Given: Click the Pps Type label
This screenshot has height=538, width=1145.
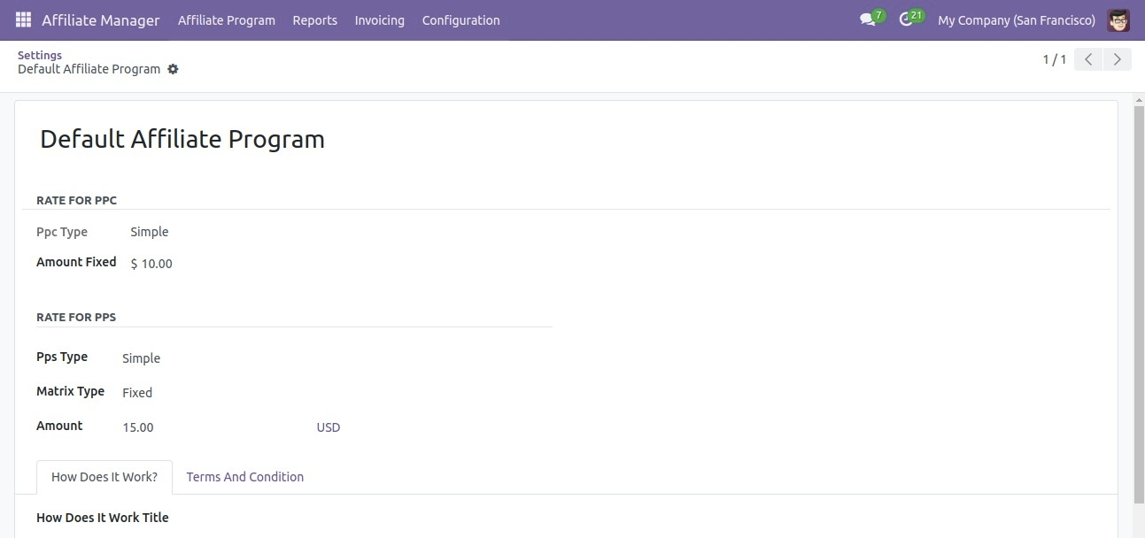Looking at the screenshot, I should point(62,357).
